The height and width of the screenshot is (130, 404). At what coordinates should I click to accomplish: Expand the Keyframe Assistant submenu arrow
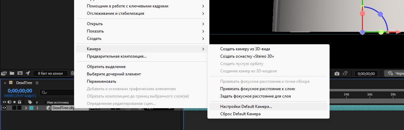pyautogui.click(x=203, y=6)
